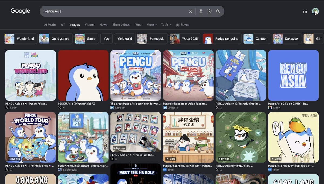
Task: Select the Images tab
Action: [75, 25]
